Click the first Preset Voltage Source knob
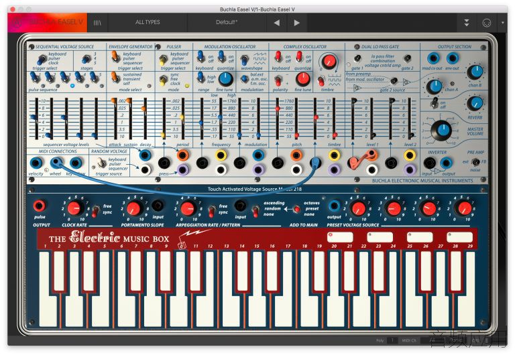The width and height of the screenshot is (515, 355). [x=358, y=208]
